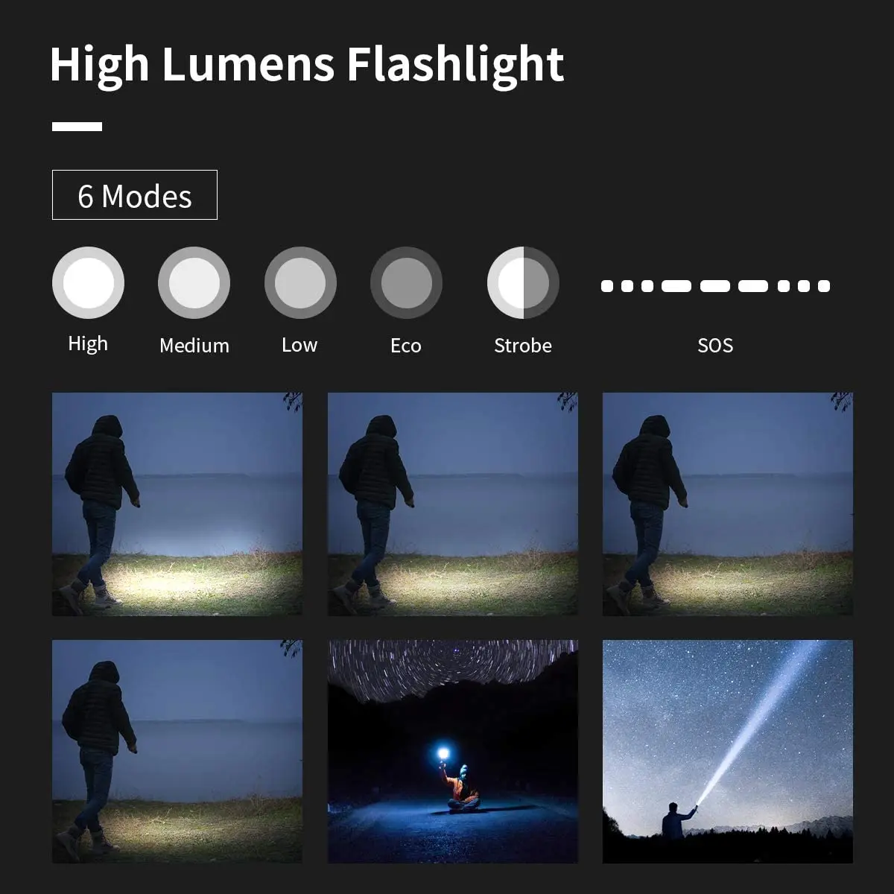Click the white underline bar below heading

click(x=77, y=127)
